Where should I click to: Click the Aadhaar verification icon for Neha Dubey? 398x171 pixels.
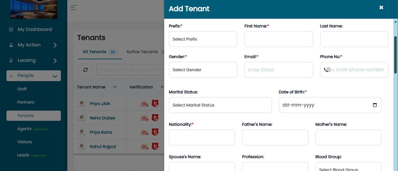(x=145, y=118)
